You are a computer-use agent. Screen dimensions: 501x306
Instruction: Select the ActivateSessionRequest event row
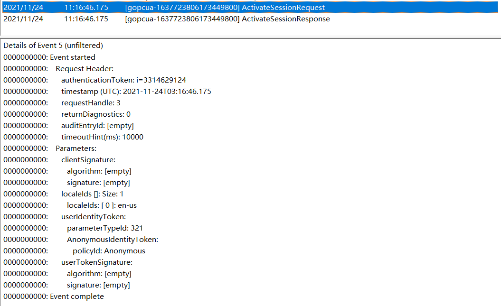tap(250, 7)
